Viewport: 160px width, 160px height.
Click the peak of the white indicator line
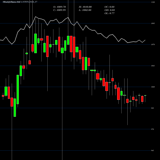click(36, 17)
